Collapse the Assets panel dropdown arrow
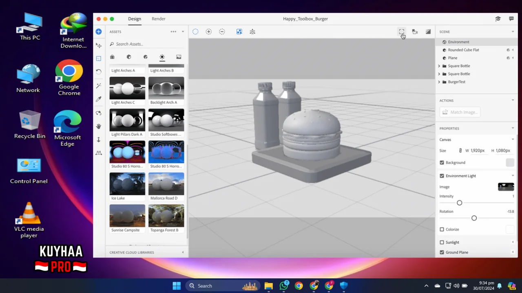The height and width of the screenshot is (293, 522). coord(183,32)
